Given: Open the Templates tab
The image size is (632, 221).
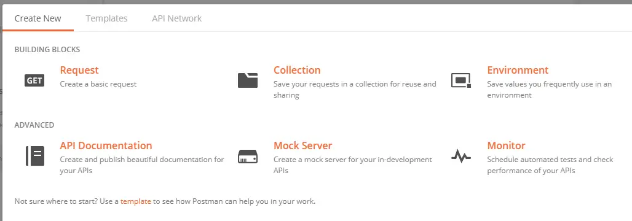Looking at the screenshot, I should (106, 18).
